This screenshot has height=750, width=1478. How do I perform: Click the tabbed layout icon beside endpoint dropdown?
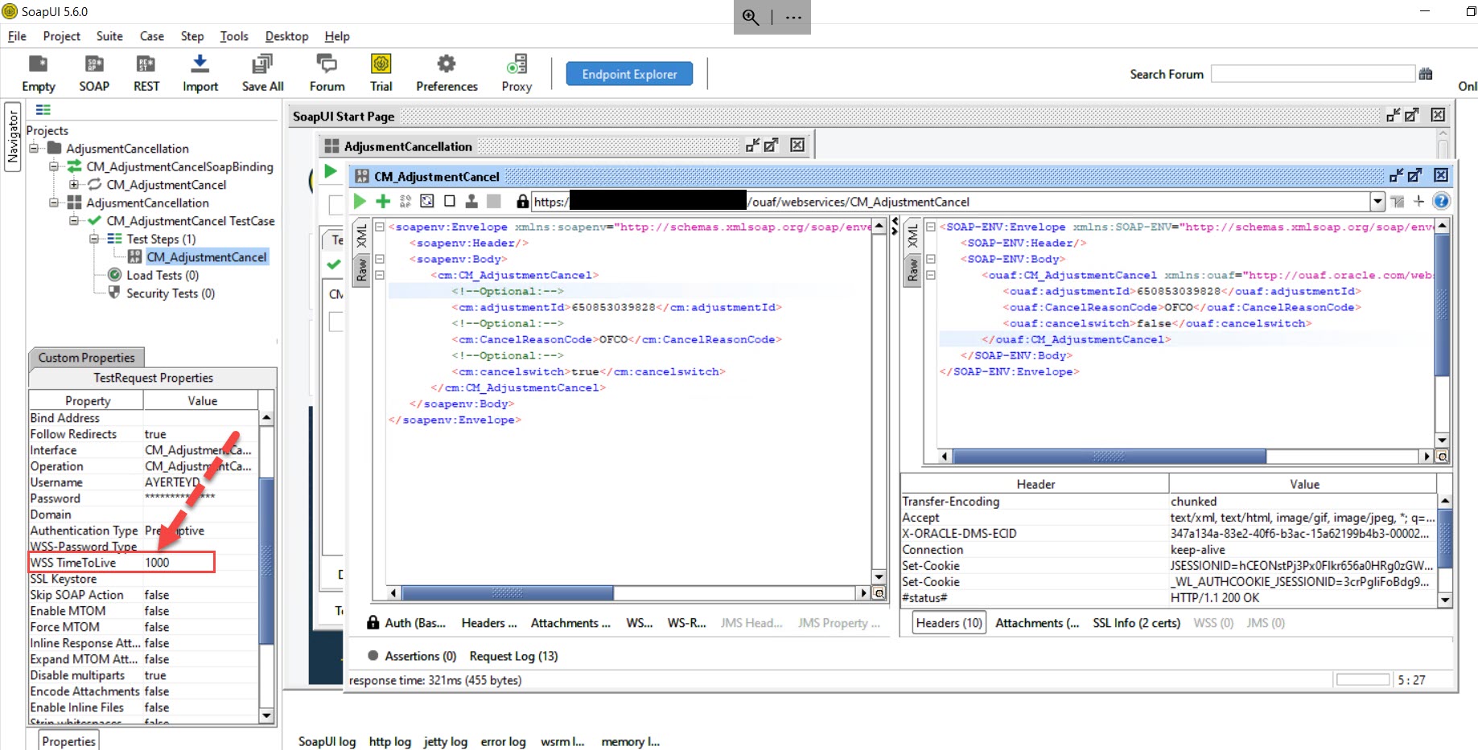[1398, 201]
